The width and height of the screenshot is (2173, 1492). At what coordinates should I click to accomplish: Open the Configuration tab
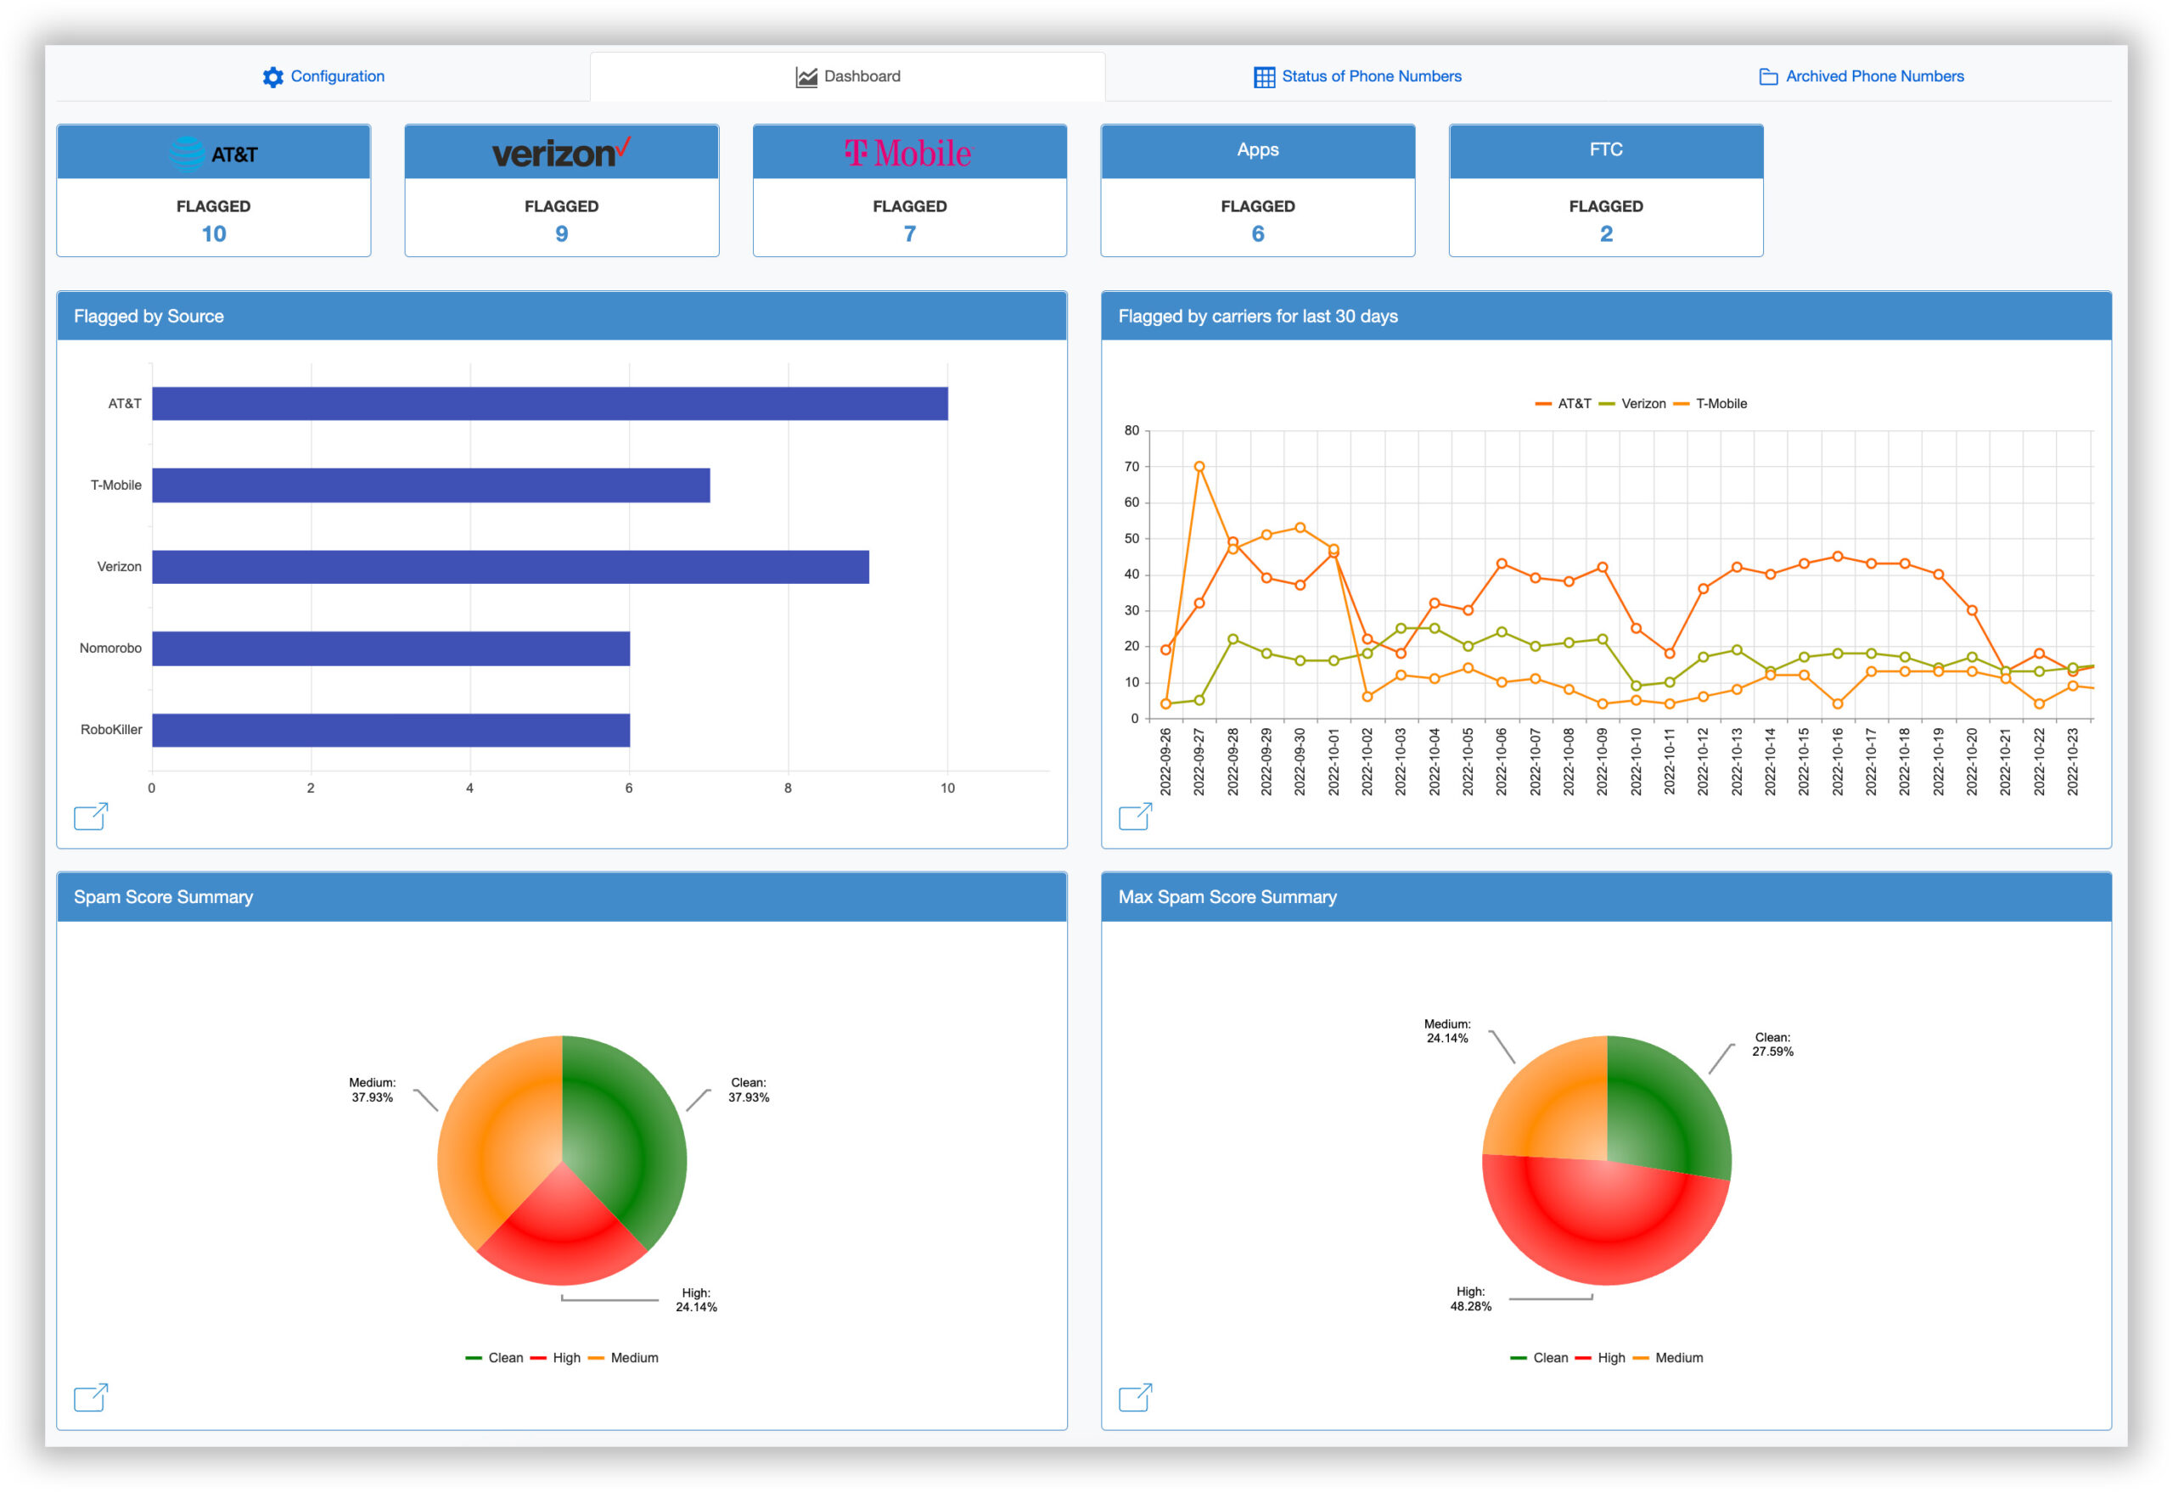pyautogui.click(x=323, y=76)
